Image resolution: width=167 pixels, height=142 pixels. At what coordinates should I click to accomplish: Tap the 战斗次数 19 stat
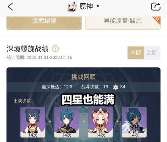(95, 87)
